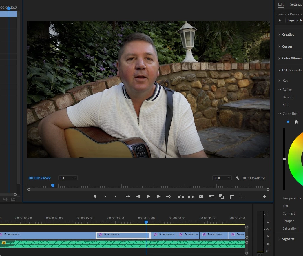Image resolution: width=303 pixels, height=256 pixels.
Task: Click the timeline ruler at 00:00:10:00
Action: click(54, 218)
